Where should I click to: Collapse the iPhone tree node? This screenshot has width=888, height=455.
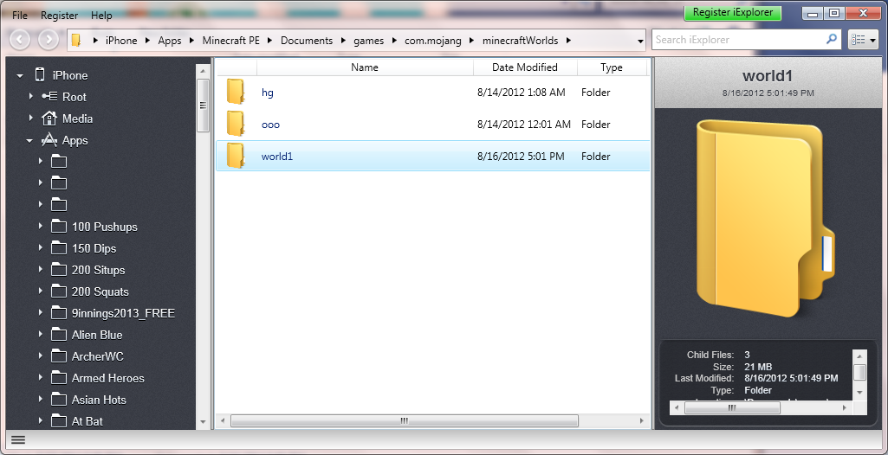(21, 76)
